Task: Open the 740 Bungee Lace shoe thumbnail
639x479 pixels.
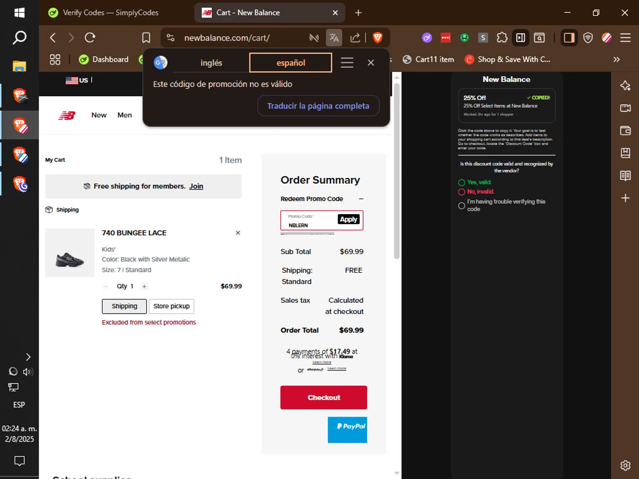Action: tap(70, 253)
